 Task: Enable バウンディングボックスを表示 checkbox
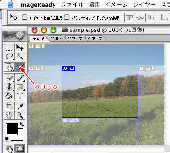[67, 17]
